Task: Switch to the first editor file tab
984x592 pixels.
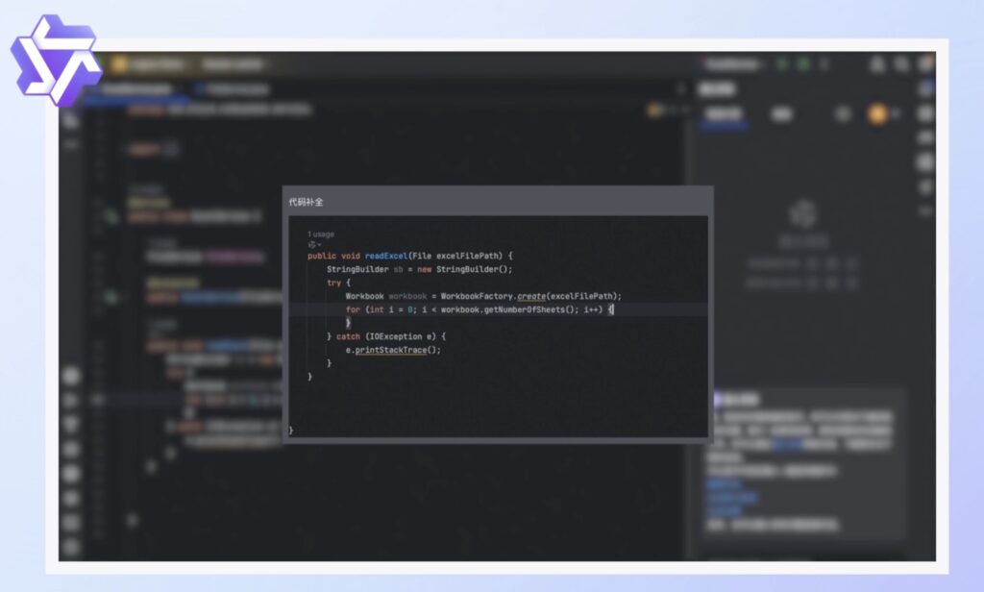Action: (135, 88)
